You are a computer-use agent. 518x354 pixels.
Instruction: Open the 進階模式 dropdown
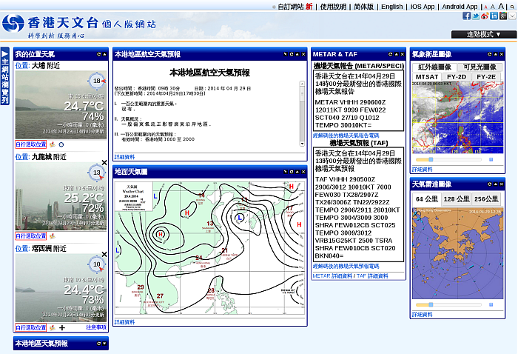click(x=484, y=34)
